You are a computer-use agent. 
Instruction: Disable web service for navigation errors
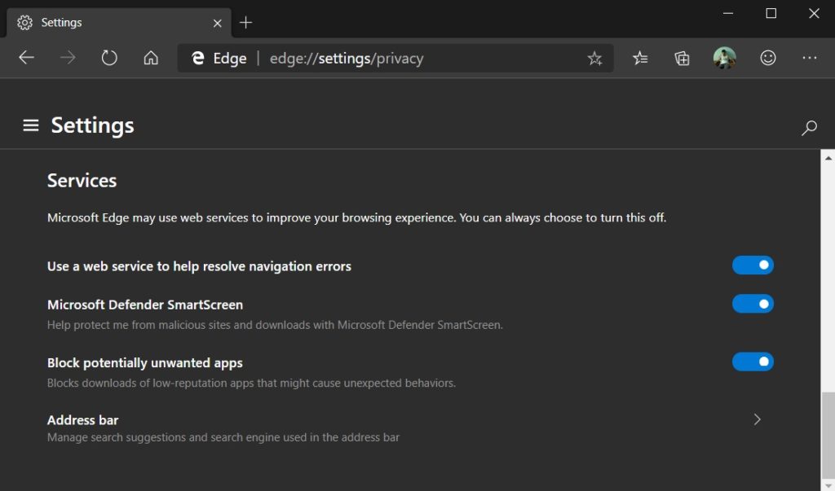tap(753, 265)
